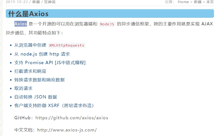217x136 pixels.
Task: Click the bullet 自动转换 JSON 数据
Action: coord(36,97)
